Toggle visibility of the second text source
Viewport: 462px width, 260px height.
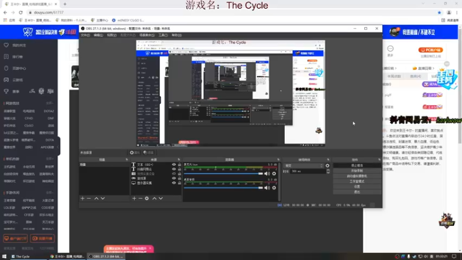tap(174, 169)
